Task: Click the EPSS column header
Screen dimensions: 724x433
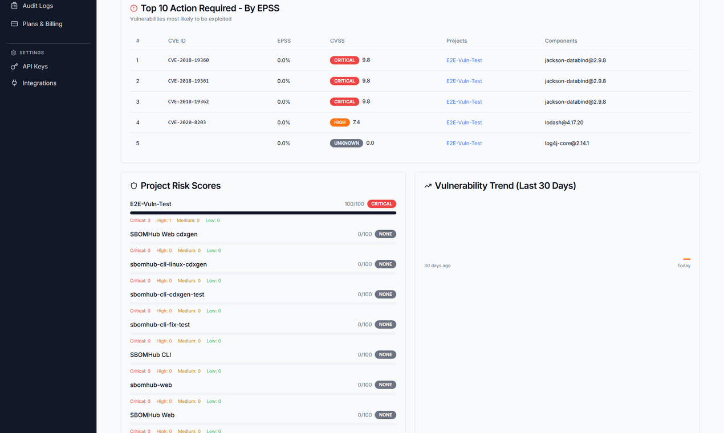Action: coord(284,41)
